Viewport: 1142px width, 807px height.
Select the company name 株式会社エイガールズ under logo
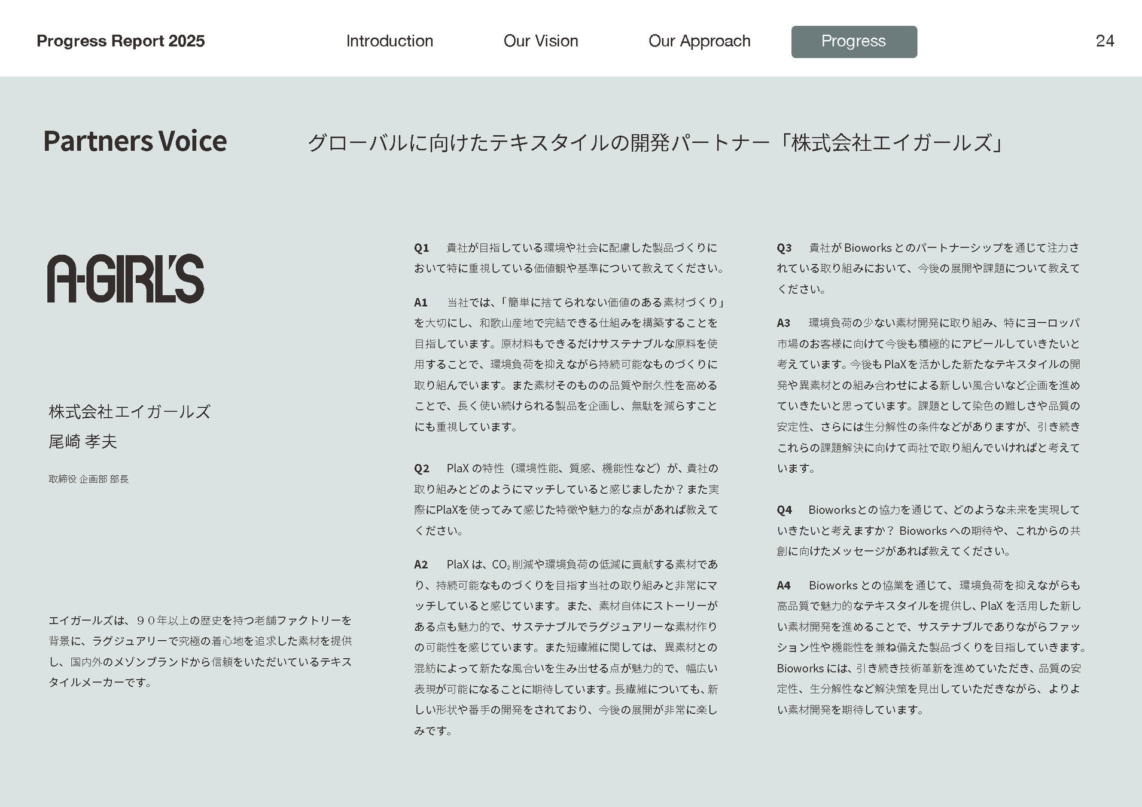pyautogui.click(x=130, y=411)
